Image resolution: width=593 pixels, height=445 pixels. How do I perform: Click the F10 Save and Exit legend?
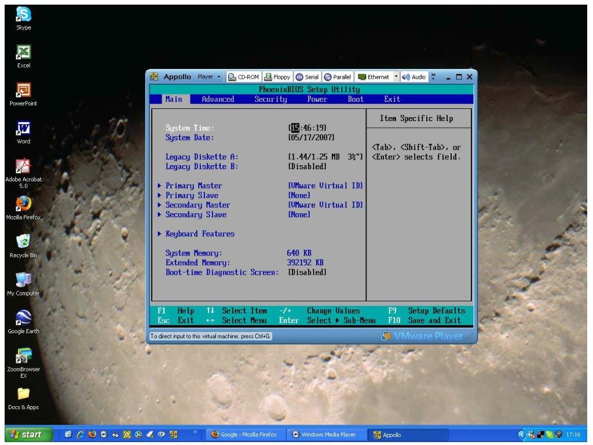[x=424, y=320]
